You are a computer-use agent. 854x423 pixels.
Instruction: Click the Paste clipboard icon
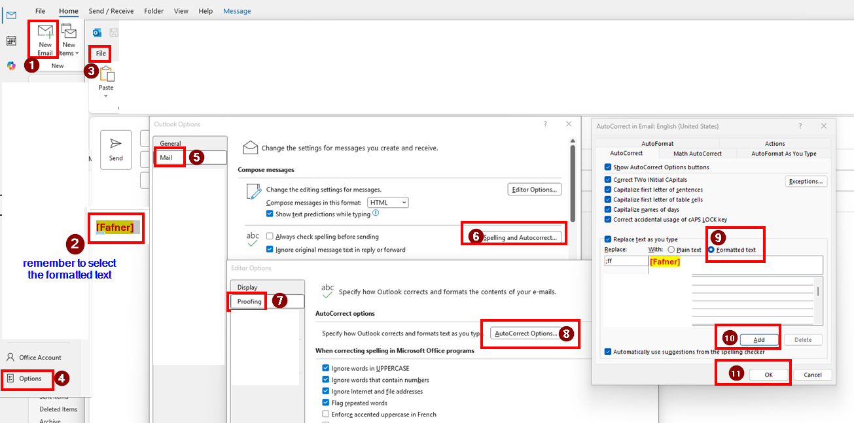106,74
